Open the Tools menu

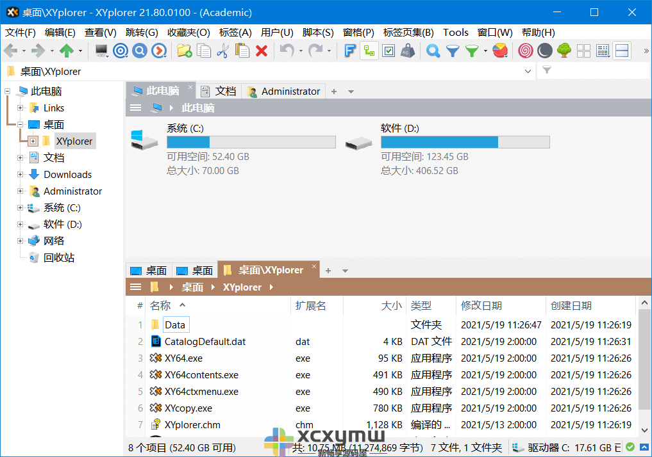click(x=455, y=32)
